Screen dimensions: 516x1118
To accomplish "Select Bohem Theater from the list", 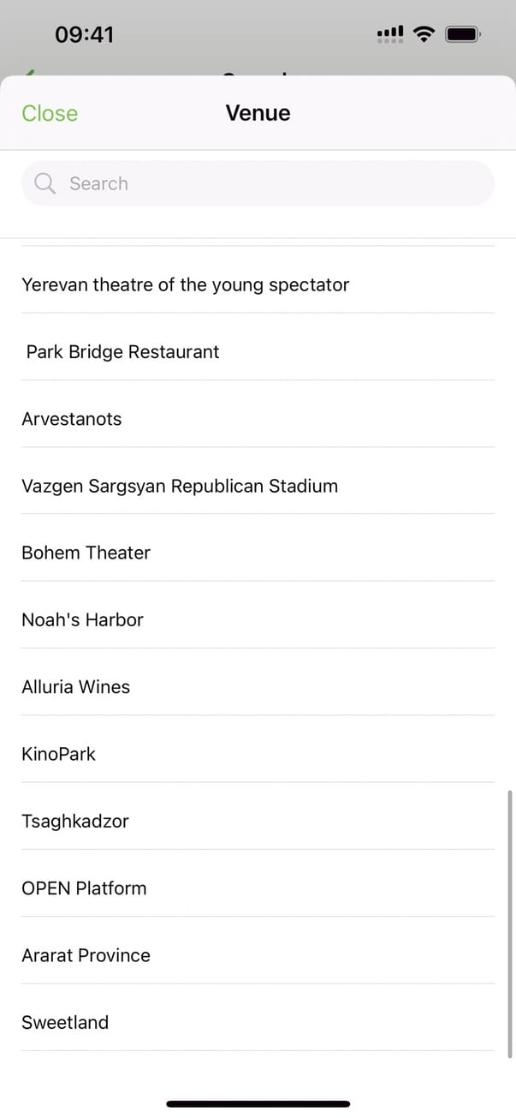I will [x=86, y=553].
